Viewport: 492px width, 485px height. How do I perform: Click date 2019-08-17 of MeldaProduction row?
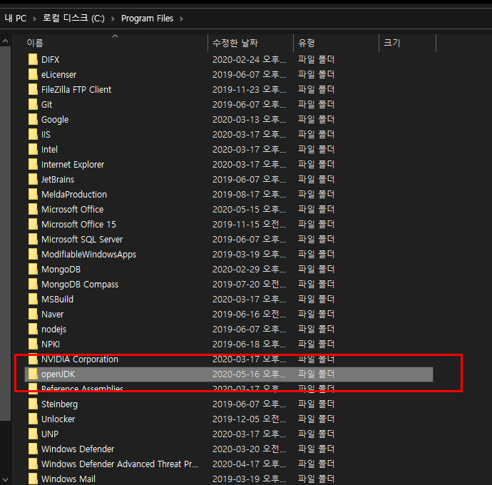(249, 194)
